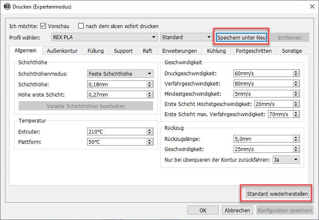319x220 pixels.
Task: Click Speichern unter Neu button
Action: click(x=242, y=37)
